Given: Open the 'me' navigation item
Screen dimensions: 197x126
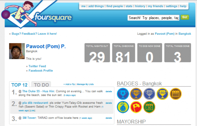Looking at the screenshot, I should pos(83,6).
